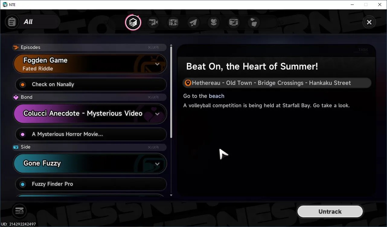Collapse the Colucci Anecdote quest chevron
Viewport: 387px width, 227px height.
157,114
